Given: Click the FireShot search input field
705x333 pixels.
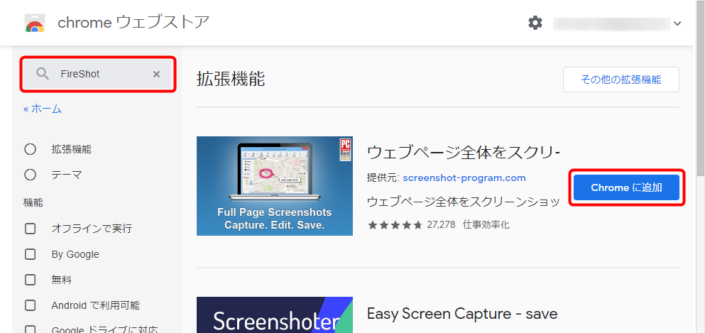Looking at the screenshot, I should pos(97,74).
